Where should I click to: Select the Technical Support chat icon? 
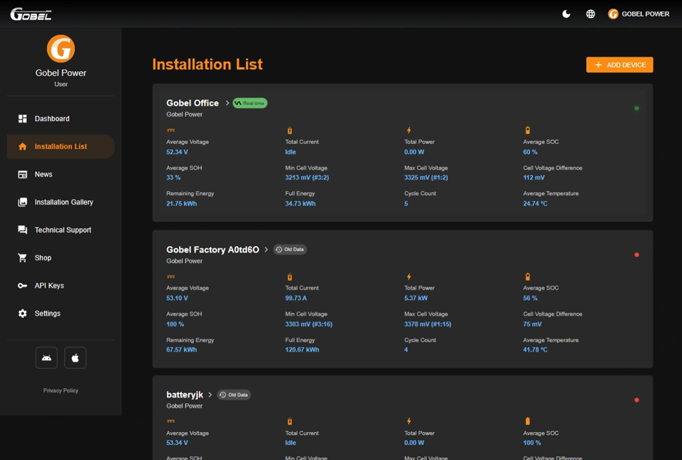point(22,230)
